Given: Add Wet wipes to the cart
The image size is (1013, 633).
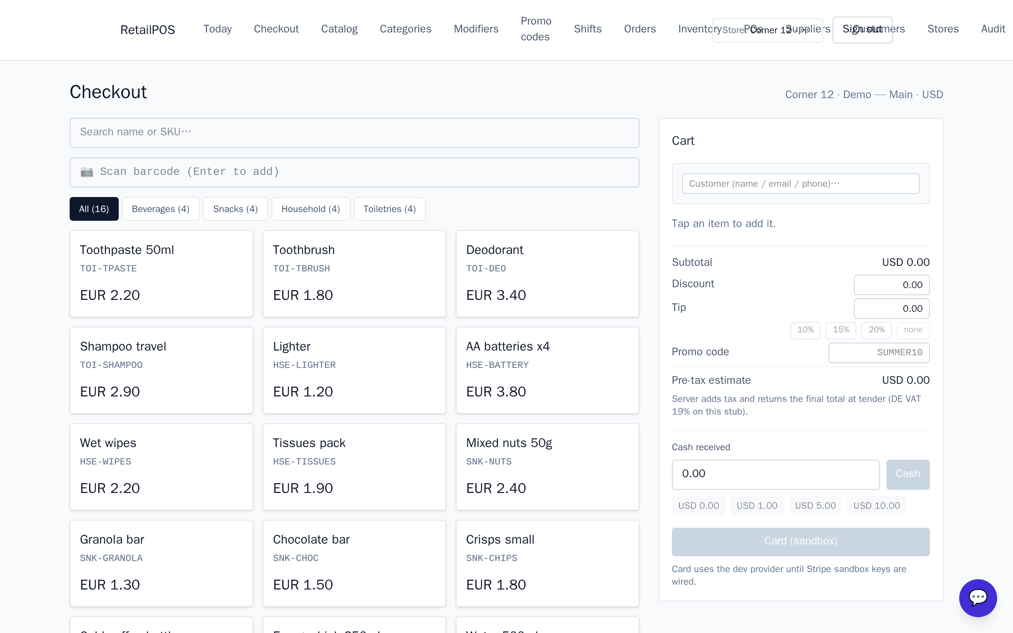Looking at the screenshot, I should click(161, 467).
